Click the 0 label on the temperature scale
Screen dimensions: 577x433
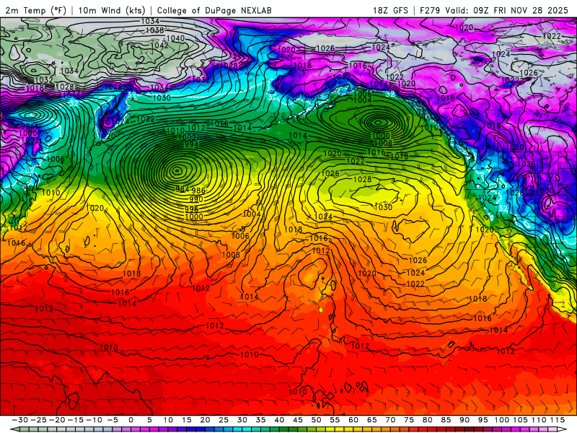tap(131, 420)
